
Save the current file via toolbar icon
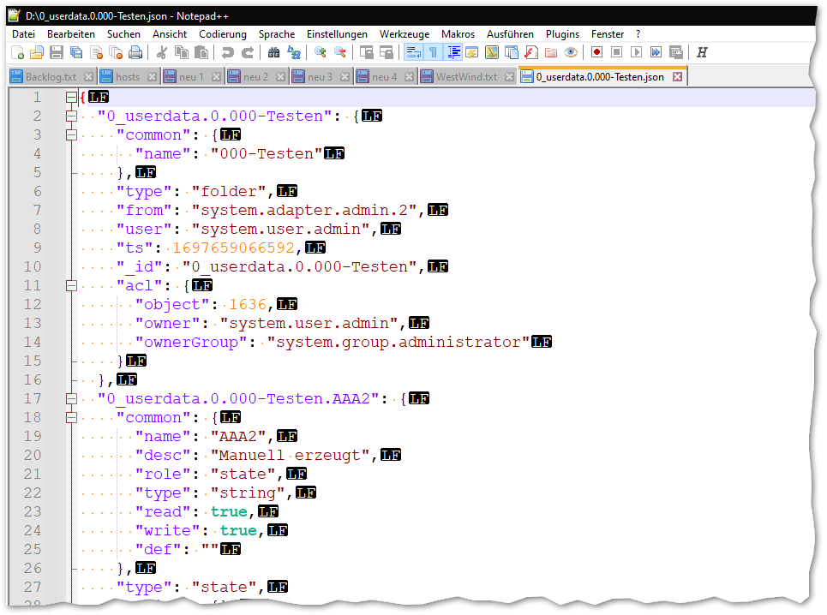pos(57,53)
